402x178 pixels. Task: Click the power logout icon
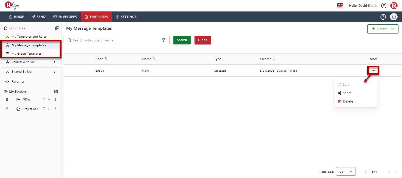[x=394, y=17]
